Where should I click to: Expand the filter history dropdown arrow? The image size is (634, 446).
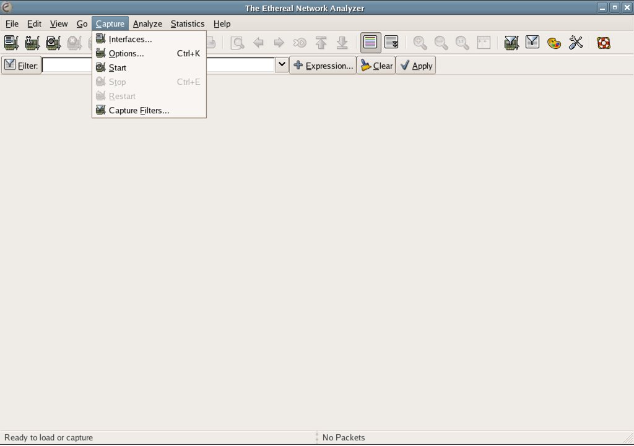282,65
